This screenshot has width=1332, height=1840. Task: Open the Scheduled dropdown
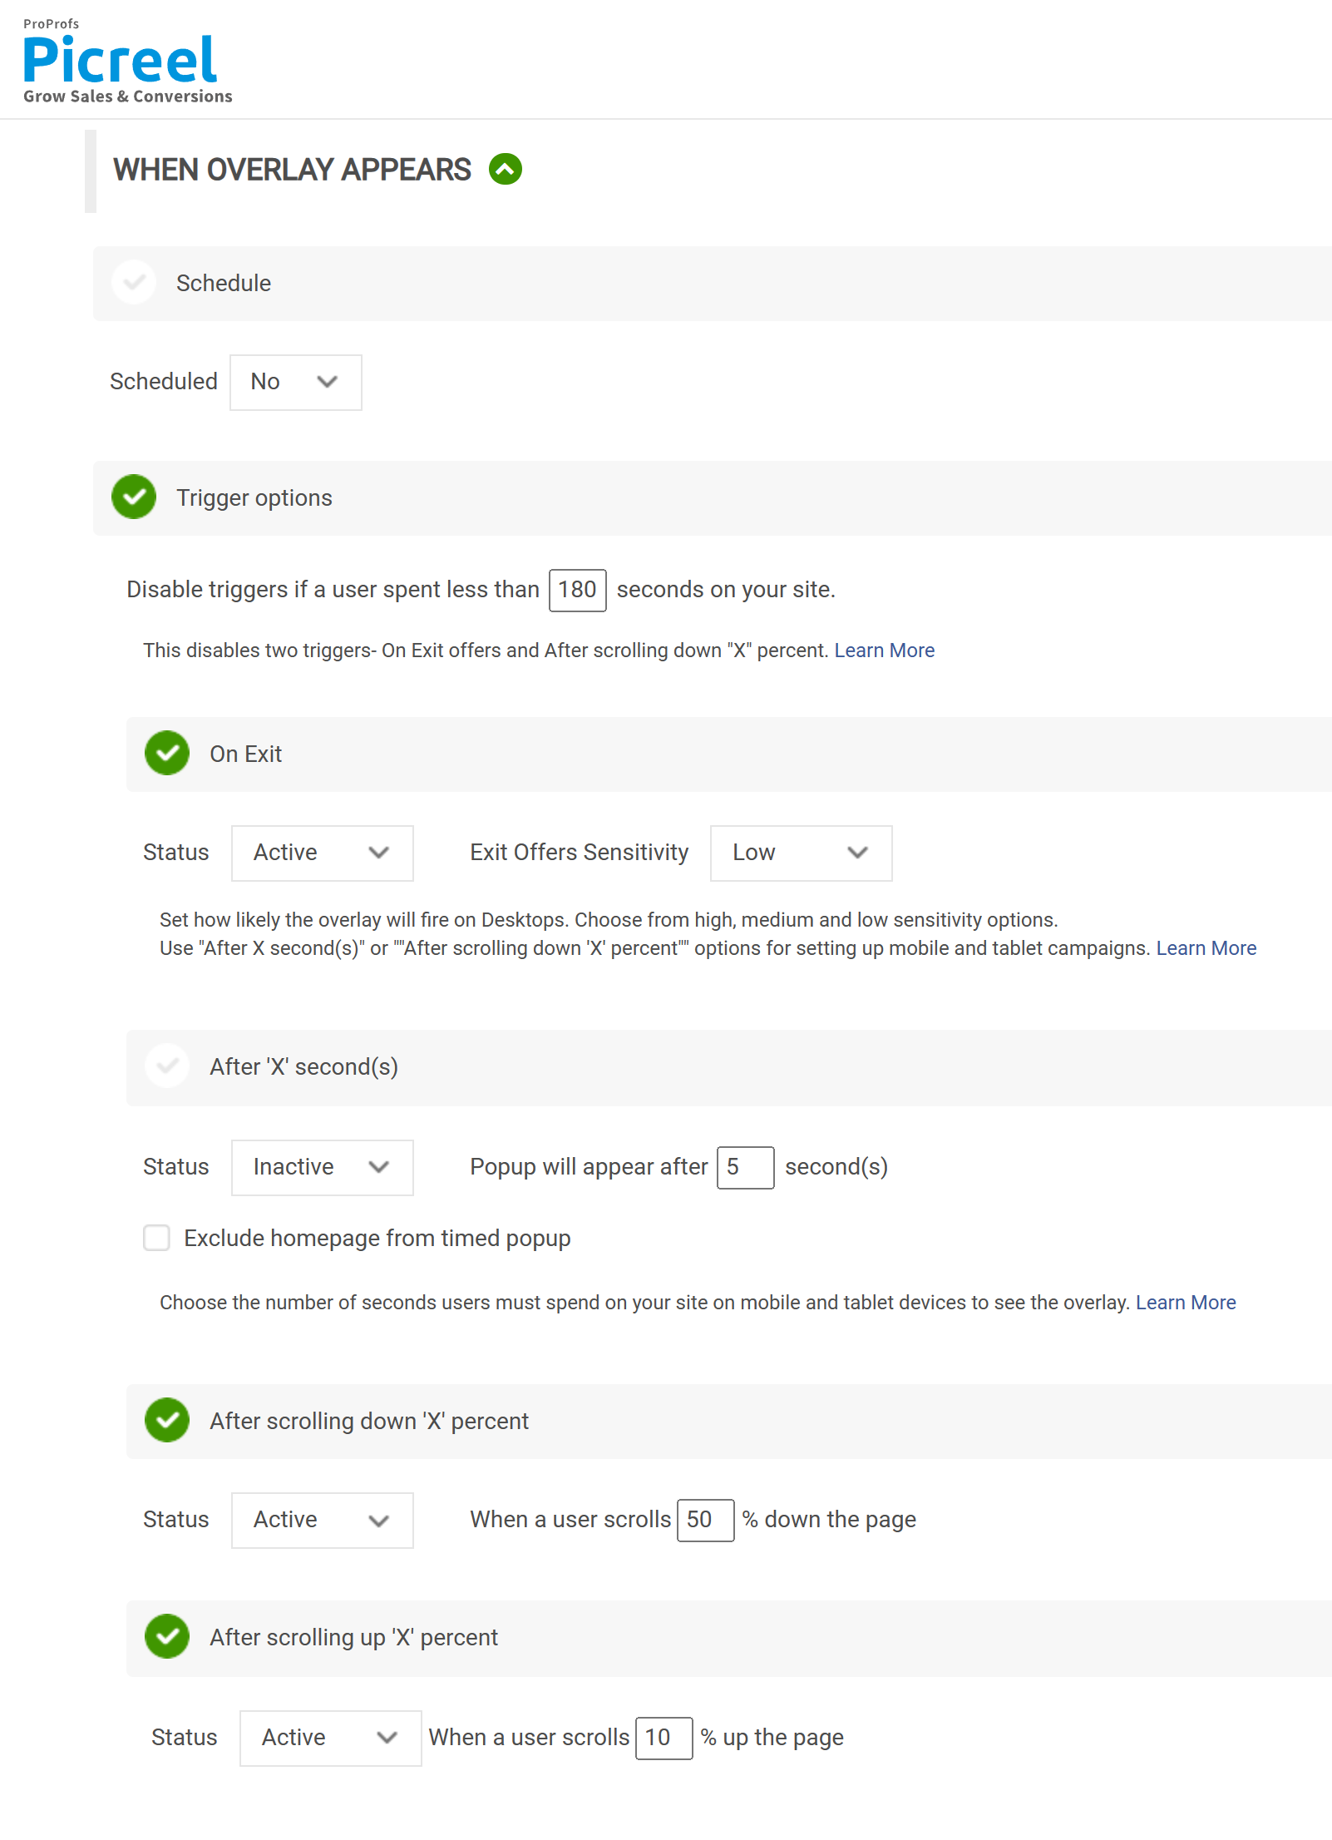tap(295, 383)
